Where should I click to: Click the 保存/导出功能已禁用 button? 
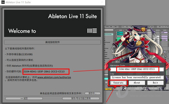point(81,98)
